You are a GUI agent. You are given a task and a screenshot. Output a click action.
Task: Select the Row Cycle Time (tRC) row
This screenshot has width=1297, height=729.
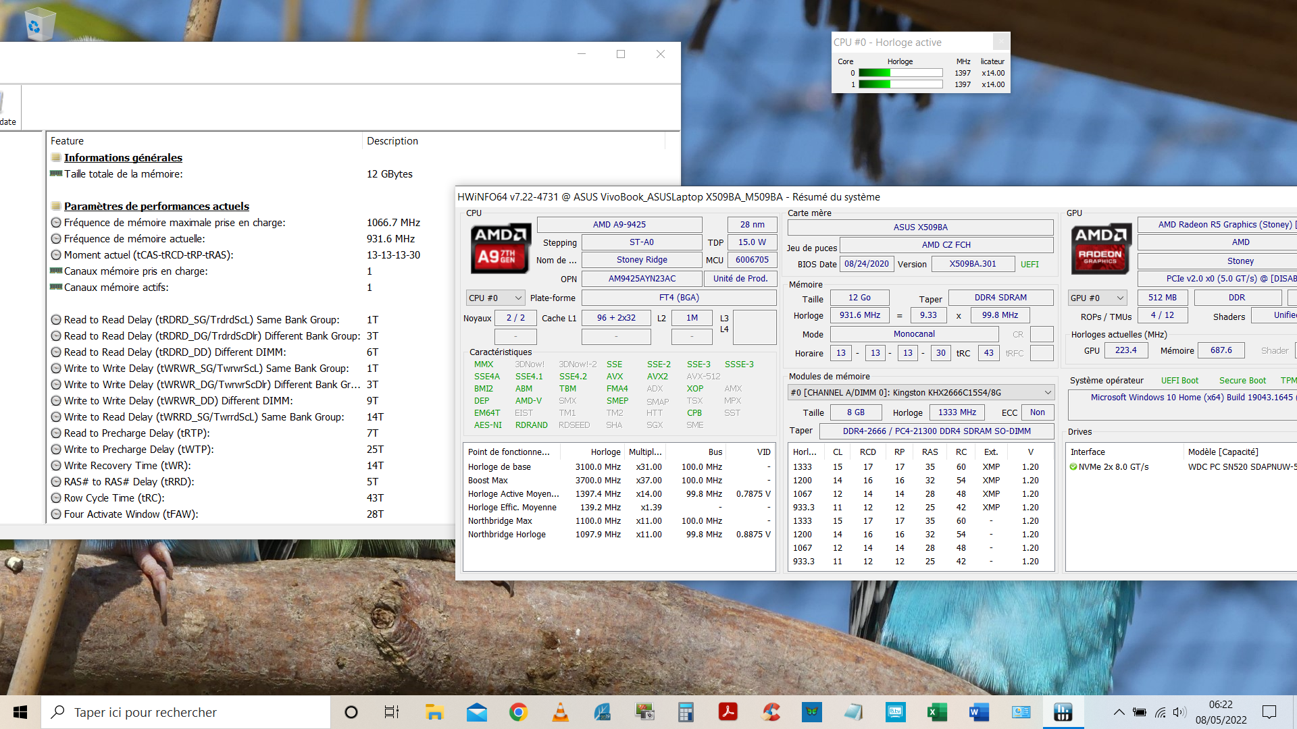tap(251, 497)
